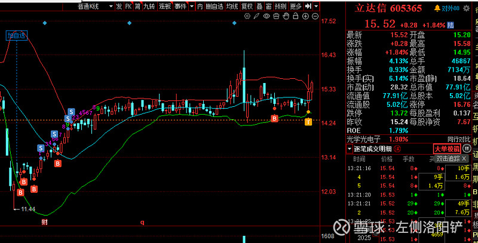Click the 光学光电子 industry label
This screenshot has width=478, height=243.
(x=363, y=140)
